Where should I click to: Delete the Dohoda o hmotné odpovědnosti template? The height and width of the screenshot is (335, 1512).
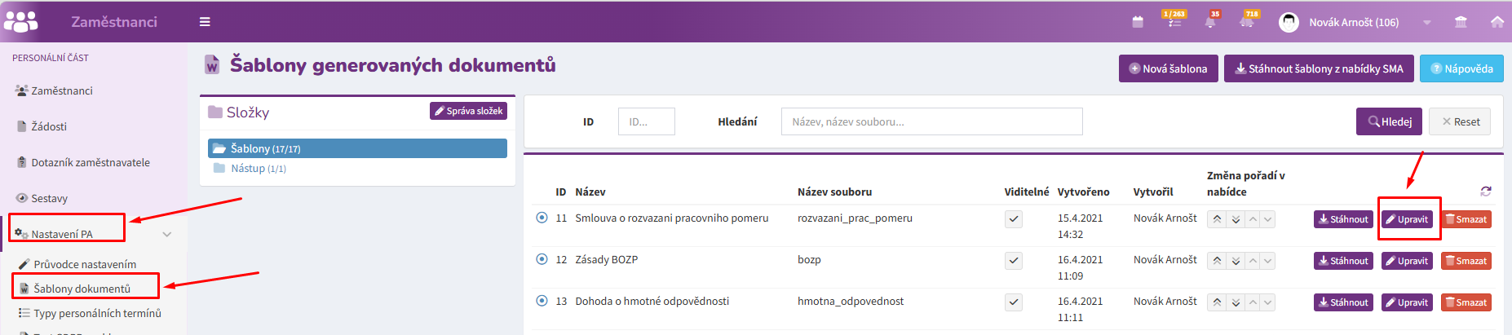point(1466,302)
